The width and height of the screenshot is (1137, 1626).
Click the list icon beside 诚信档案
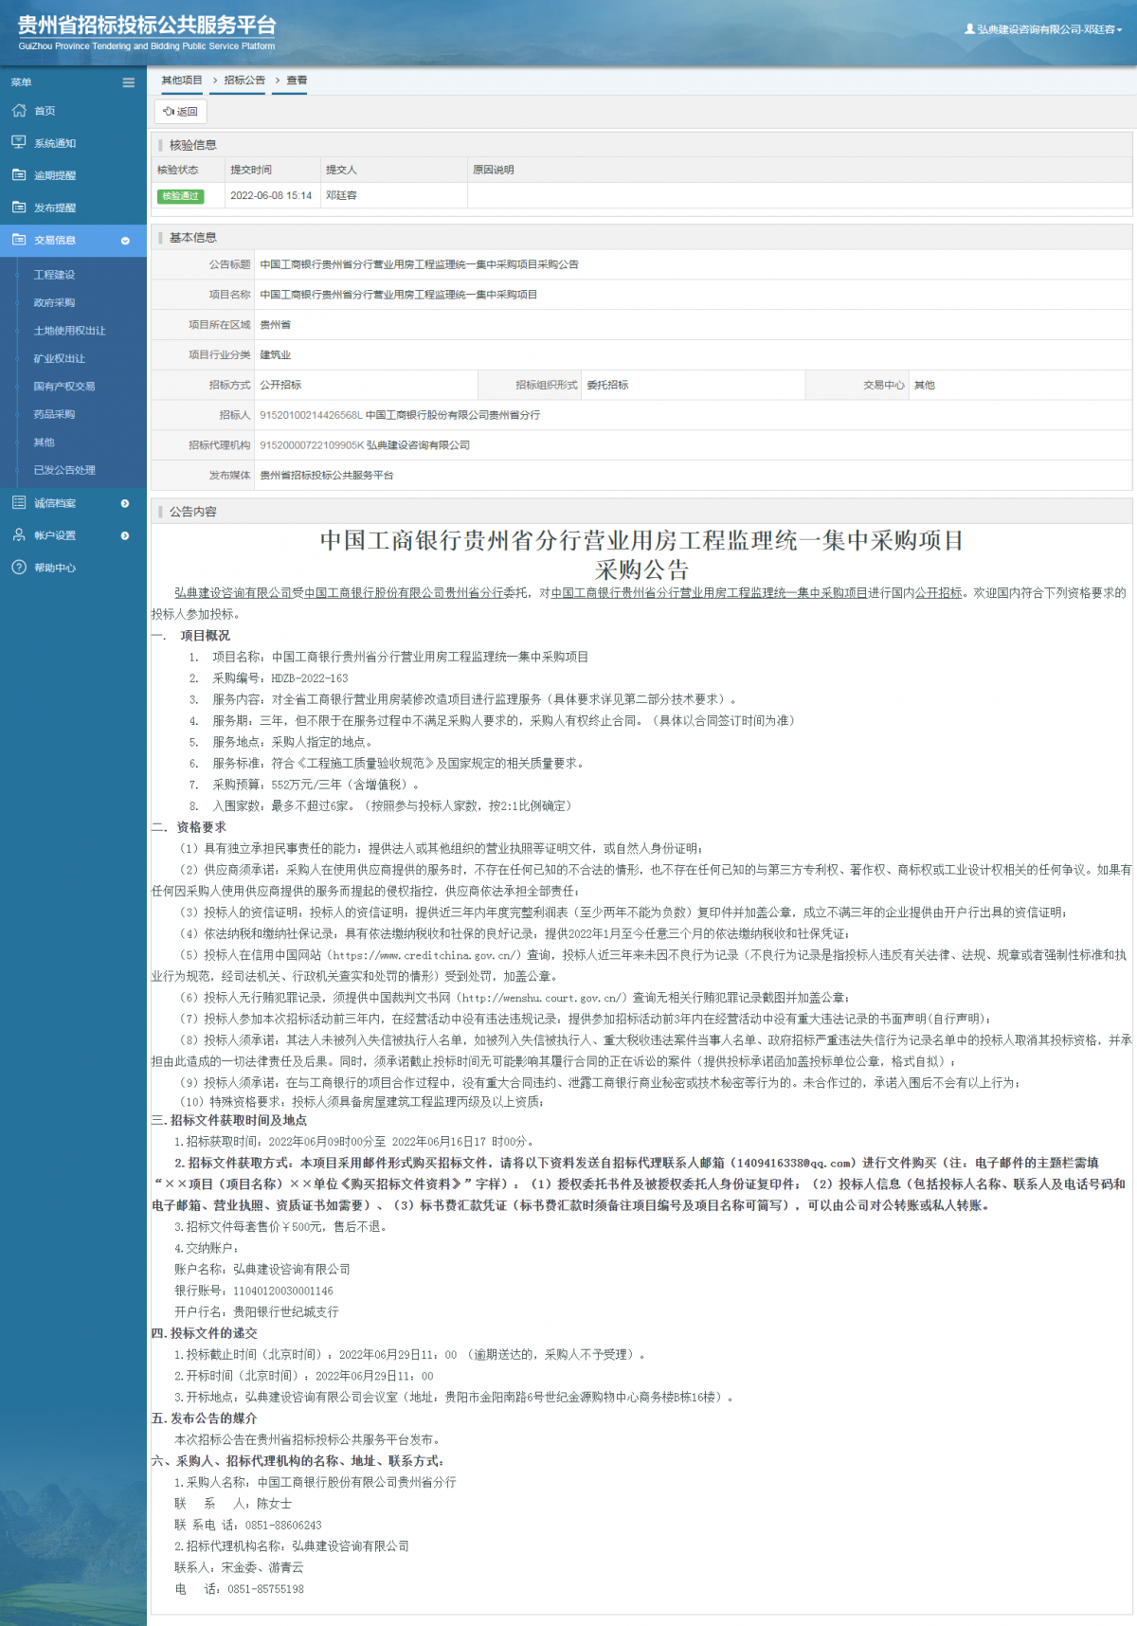[x=19, y=503]
